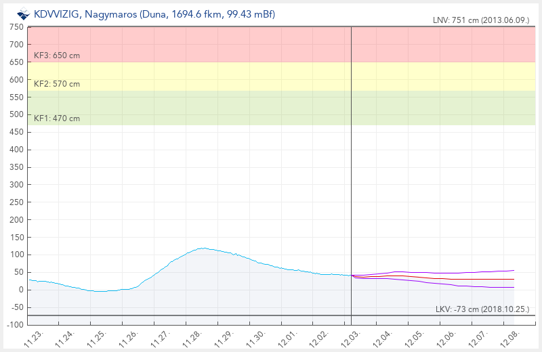Click the yellow KF2 alert band
The width and height of the screenshot is (542, 352).
tap(271, 76)
